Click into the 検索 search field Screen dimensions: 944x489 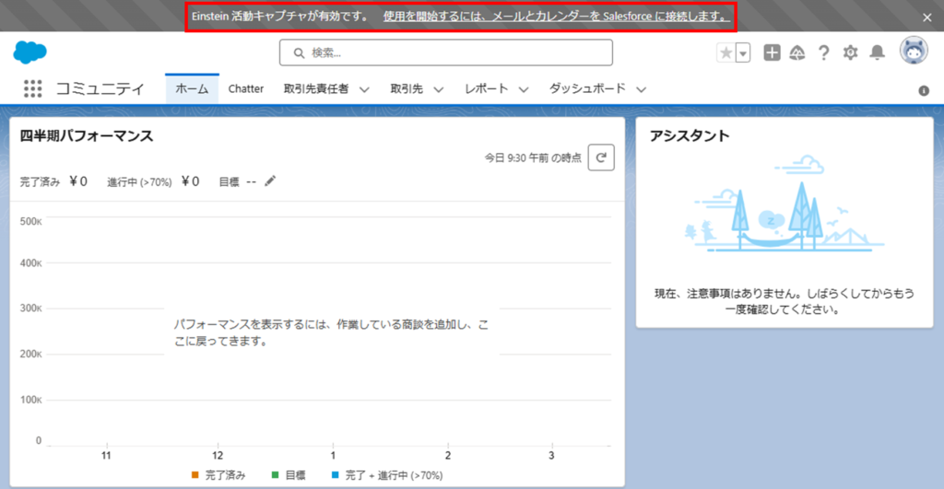(x=446, y=52)
